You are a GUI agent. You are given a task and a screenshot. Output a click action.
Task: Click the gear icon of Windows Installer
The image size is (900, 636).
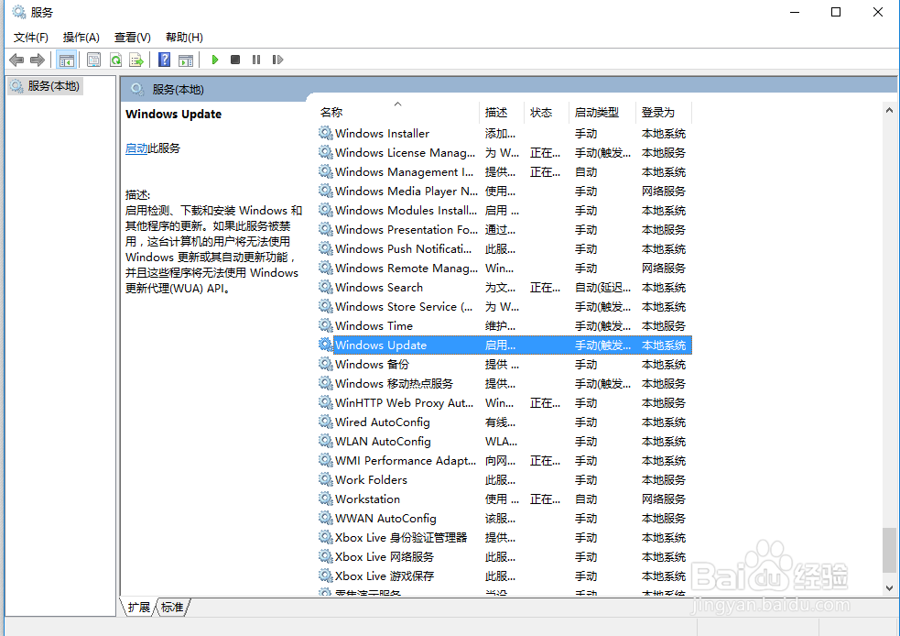point(325,133)
